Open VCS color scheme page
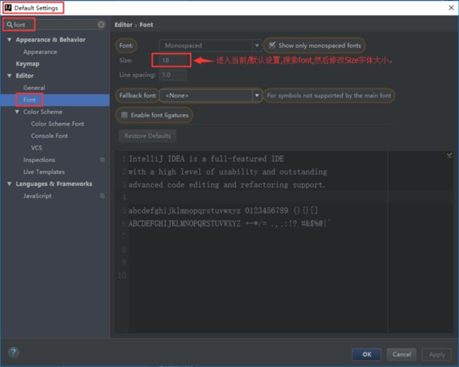The image size is (459, 367). 37,148
